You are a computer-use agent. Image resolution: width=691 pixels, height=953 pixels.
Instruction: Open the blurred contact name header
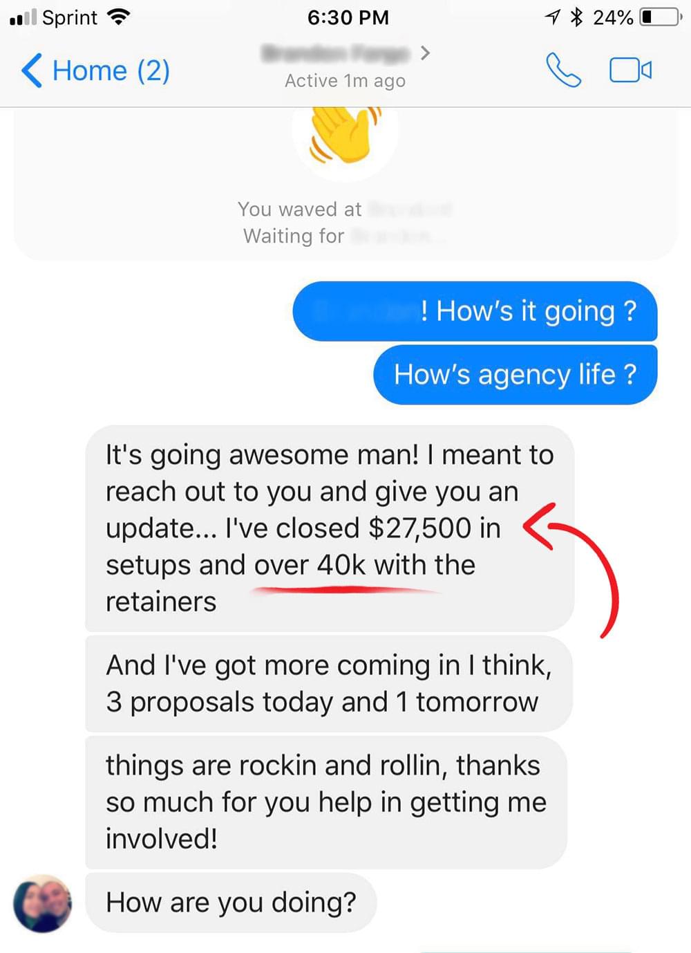337,53
